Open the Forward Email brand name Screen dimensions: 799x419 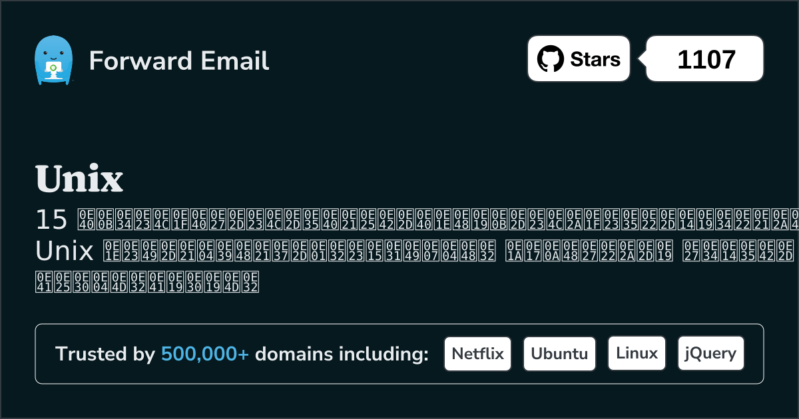click(x=179, y=61)
